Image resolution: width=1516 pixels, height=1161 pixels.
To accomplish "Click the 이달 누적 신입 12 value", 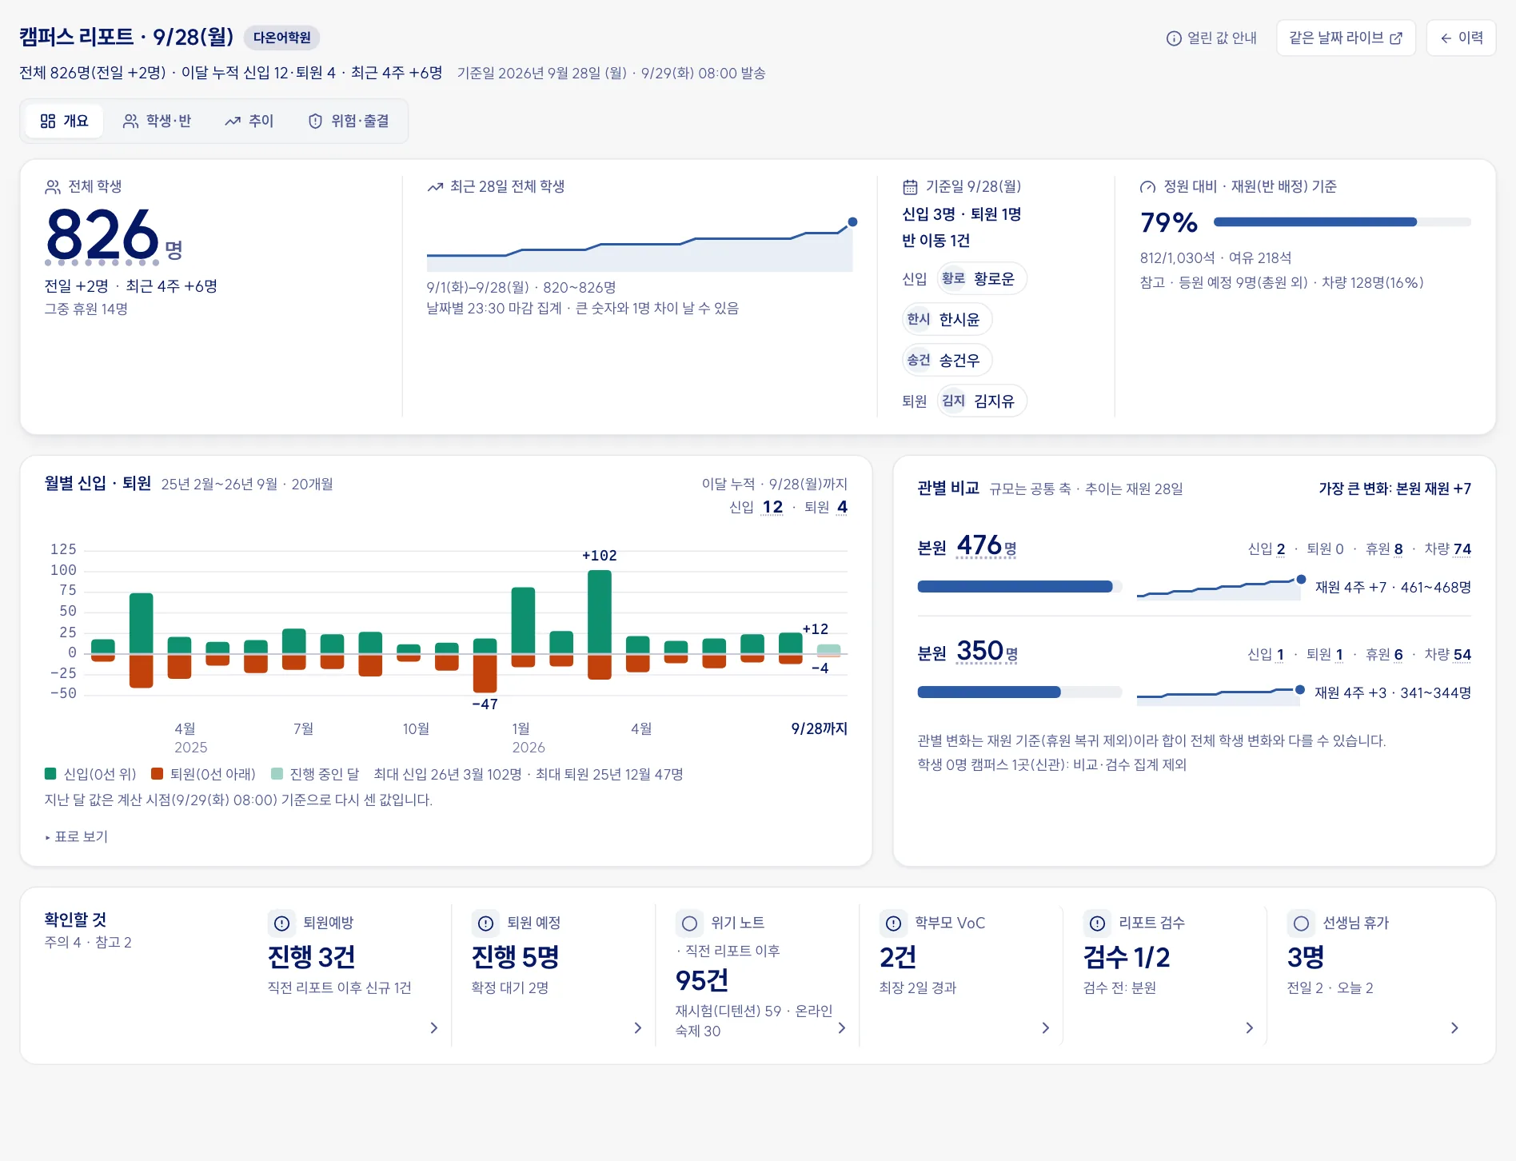I will tap(772, 507).
